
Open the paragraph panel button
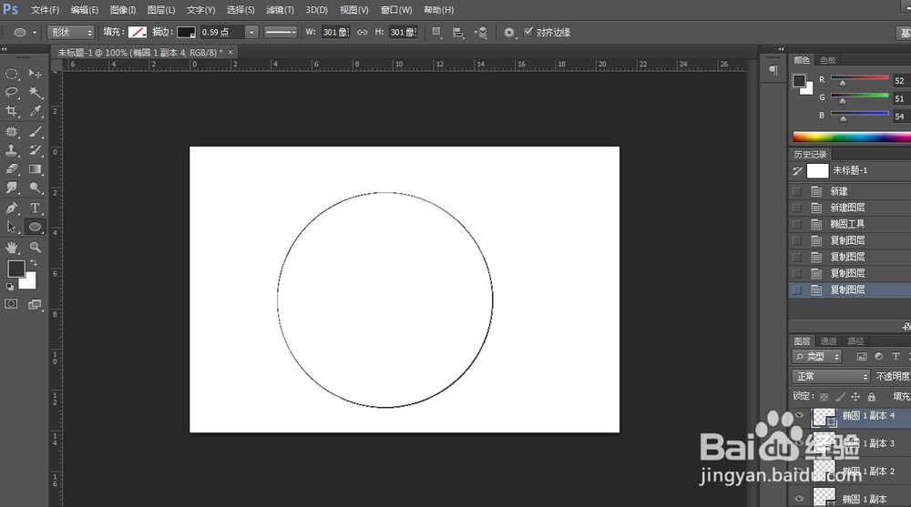(773, 71)
